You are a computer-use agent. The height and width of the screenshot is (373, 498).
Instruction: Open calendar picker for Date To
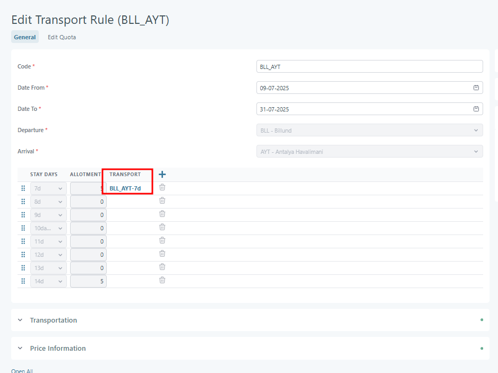(476, 109)
